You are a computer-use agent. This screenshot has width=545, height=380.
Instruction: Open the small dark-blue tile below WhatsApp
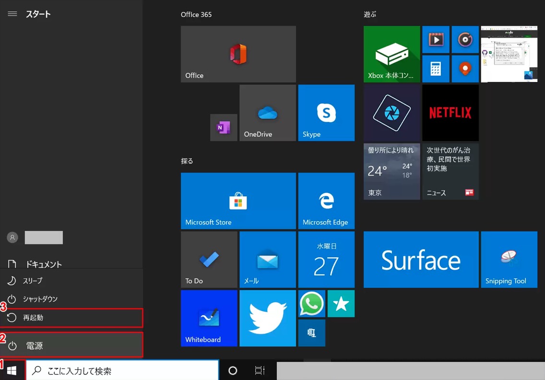tap(312, 333)
